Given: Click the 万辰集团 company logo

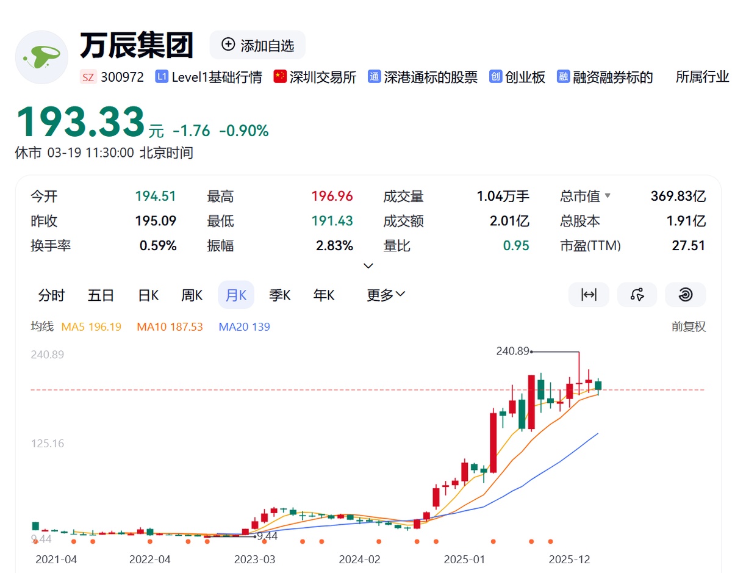Looking at the screenshot, I should 41,57.
